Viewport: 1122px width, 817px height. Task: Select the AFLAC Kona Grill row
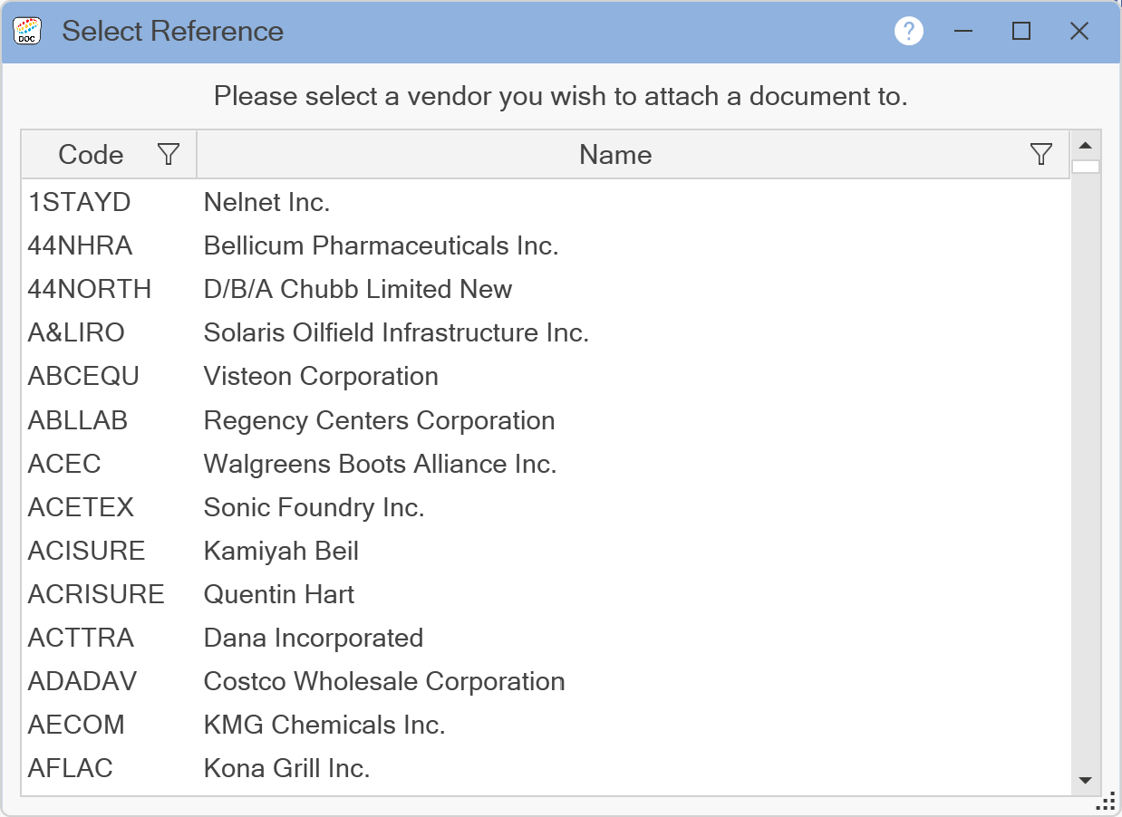point(286,768)
